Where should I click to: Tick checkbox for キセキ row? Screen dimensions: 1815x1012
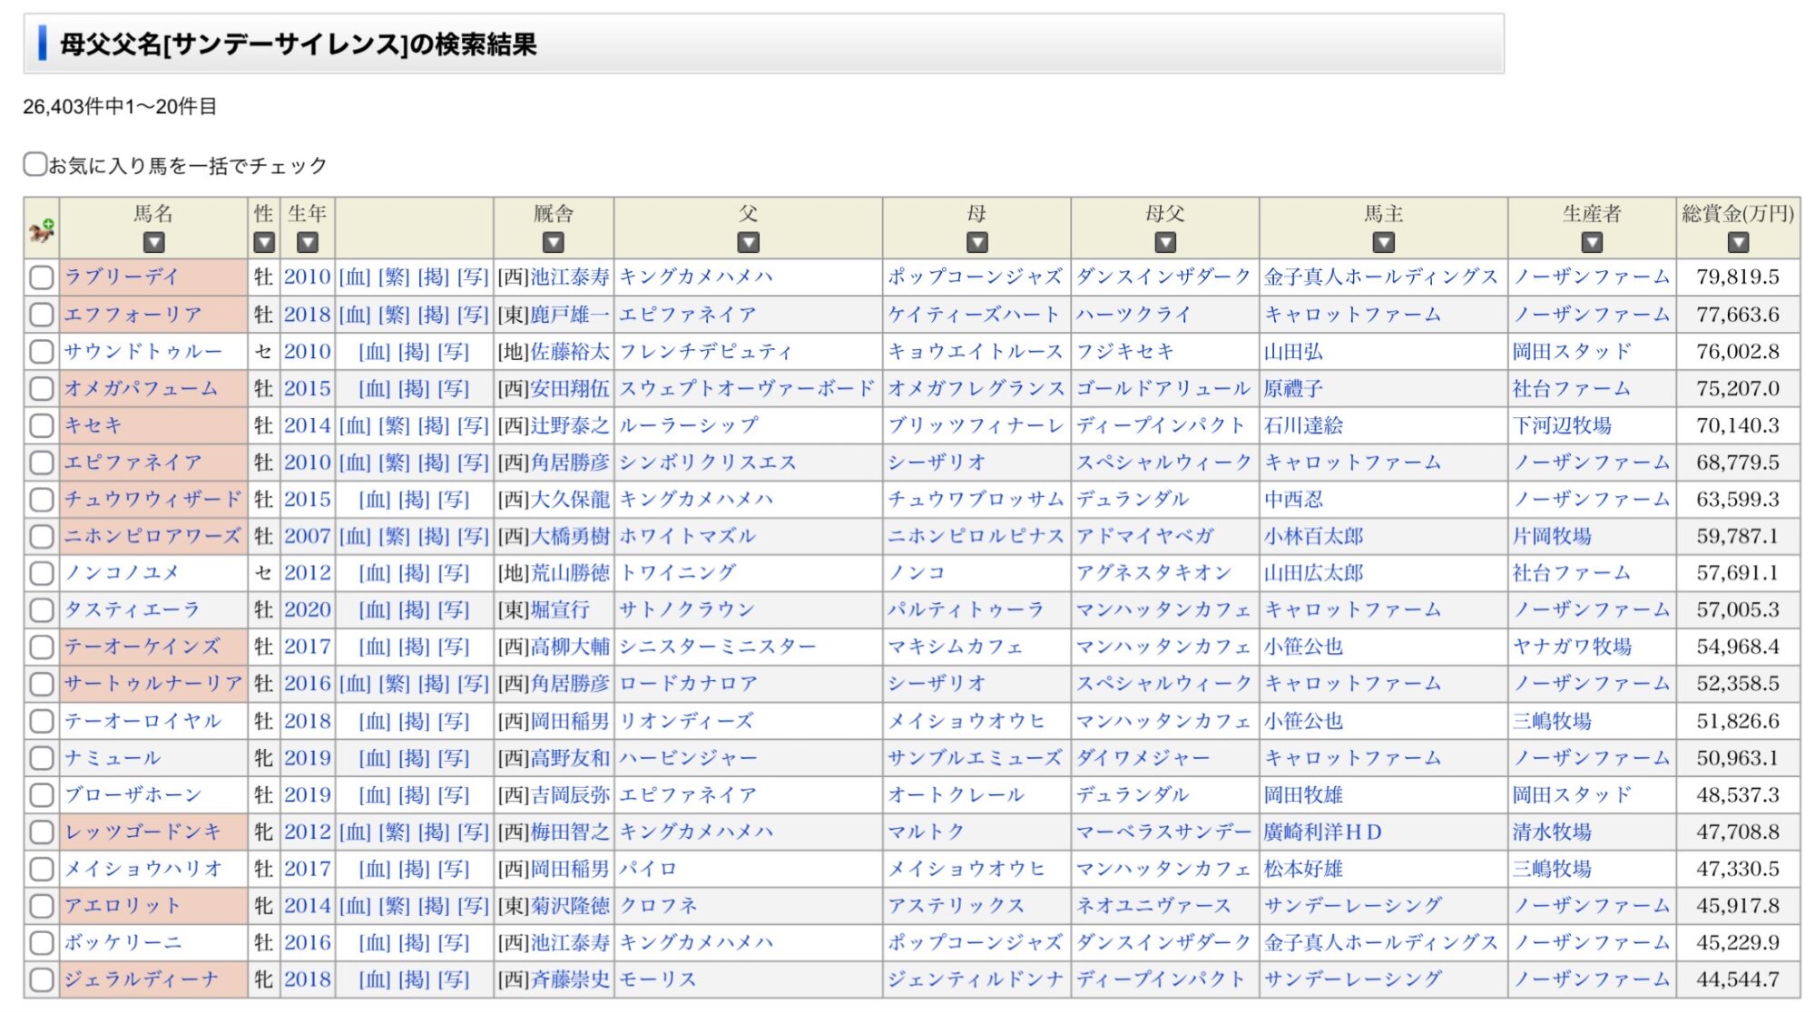coord(41,425)
